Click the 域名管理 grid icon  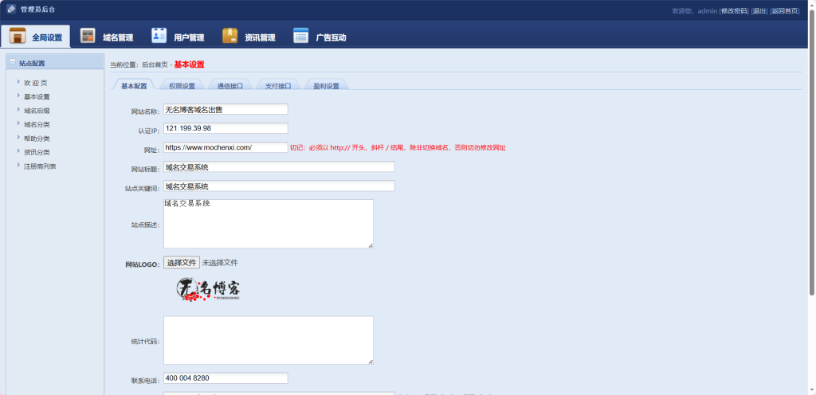(88, 37)
